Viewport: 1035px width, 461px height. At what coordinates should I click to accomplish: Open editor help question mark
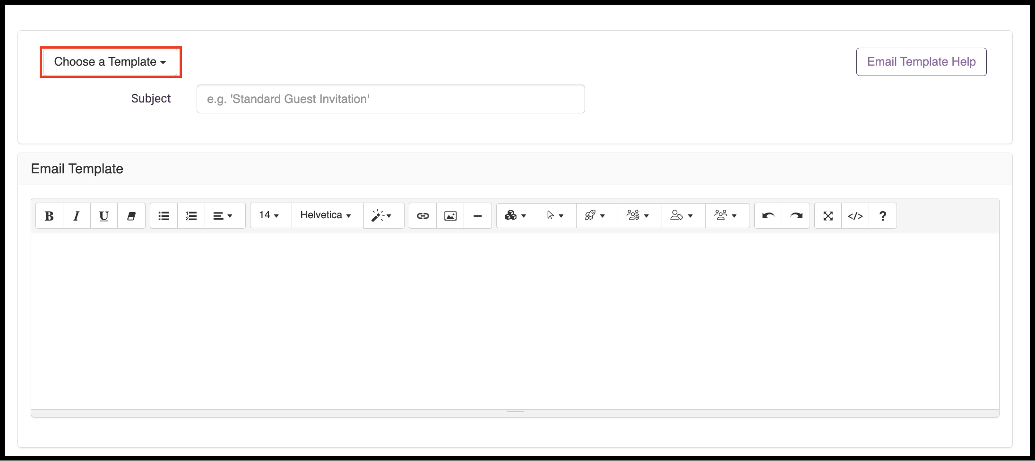[x=883, y=216]
